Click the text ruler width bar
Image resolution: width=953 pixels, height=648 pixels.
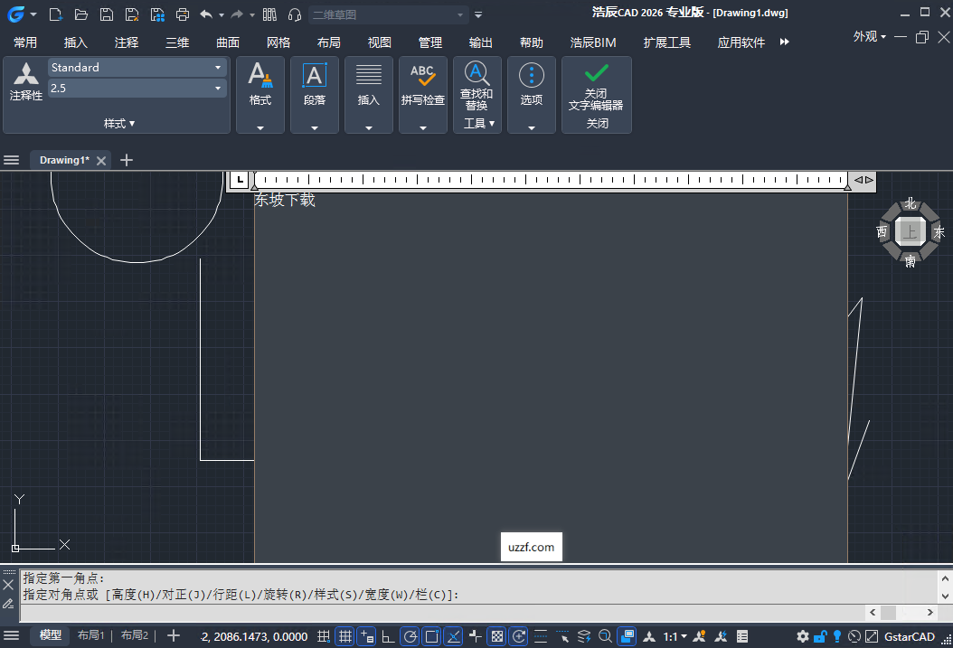550,180
